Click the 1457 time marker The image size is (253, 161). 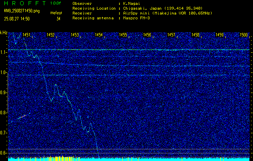click(x=171, y=35)
